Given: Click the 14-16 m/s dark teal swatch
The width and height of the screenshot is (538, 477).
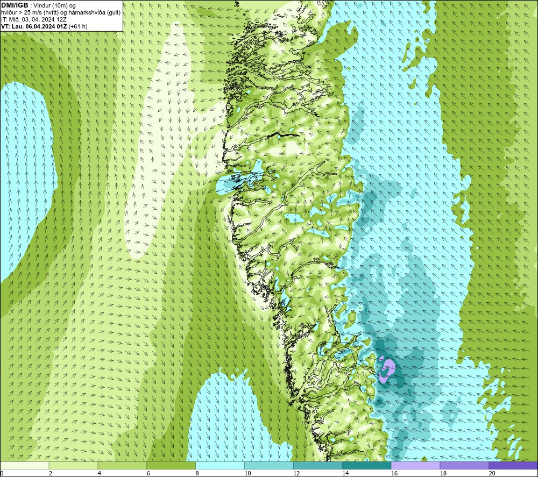Looking at the screenshot, I should click(366, 465).
